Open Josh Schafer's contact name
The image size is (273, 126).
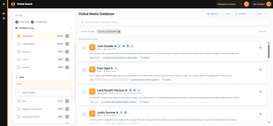tap(105, 46)
